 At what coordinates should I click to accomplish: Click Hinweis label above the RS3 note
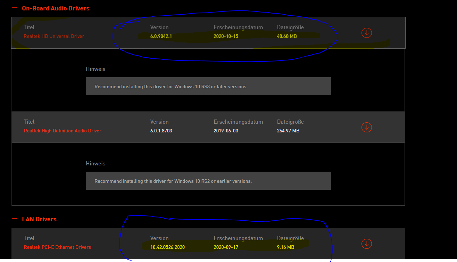click(95, 69)
